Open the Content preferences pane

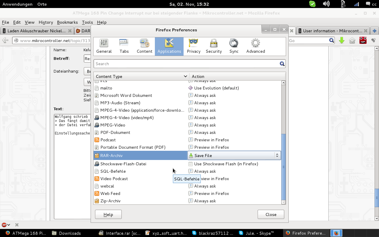pyautogui.click(x=144, y=46)
